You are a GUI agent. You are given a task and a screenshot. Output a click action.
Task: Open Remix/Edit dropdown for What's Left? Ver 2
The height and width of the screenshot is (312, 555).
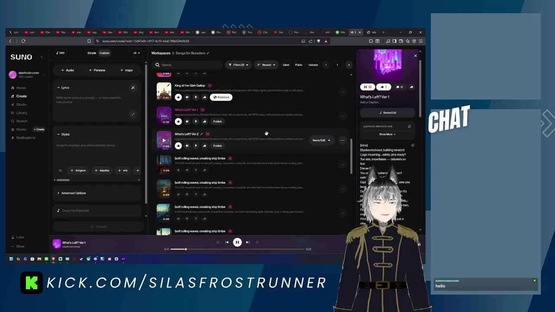[x=321, y=140]
